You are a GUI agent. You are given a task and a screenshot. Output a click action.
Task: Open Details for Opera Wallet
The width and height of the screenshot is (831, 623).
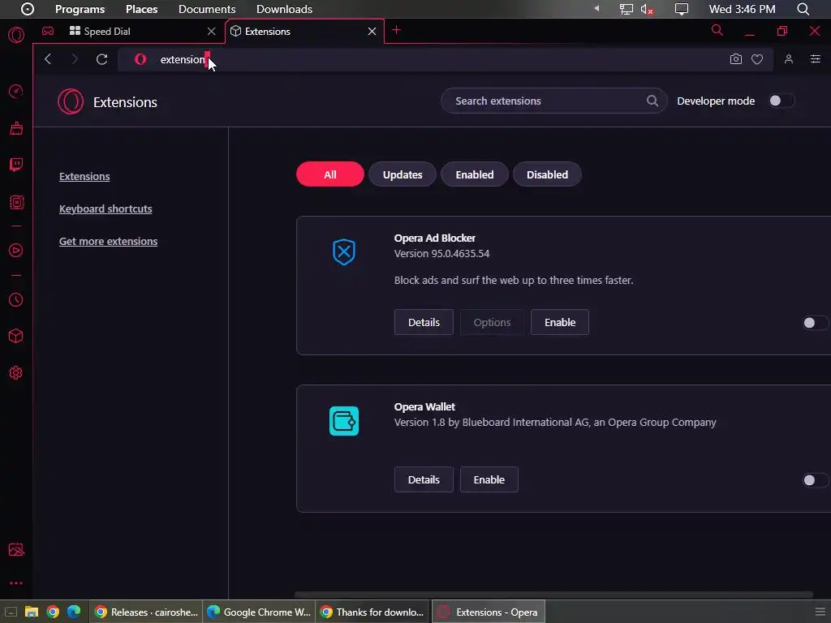click(424, 479)
